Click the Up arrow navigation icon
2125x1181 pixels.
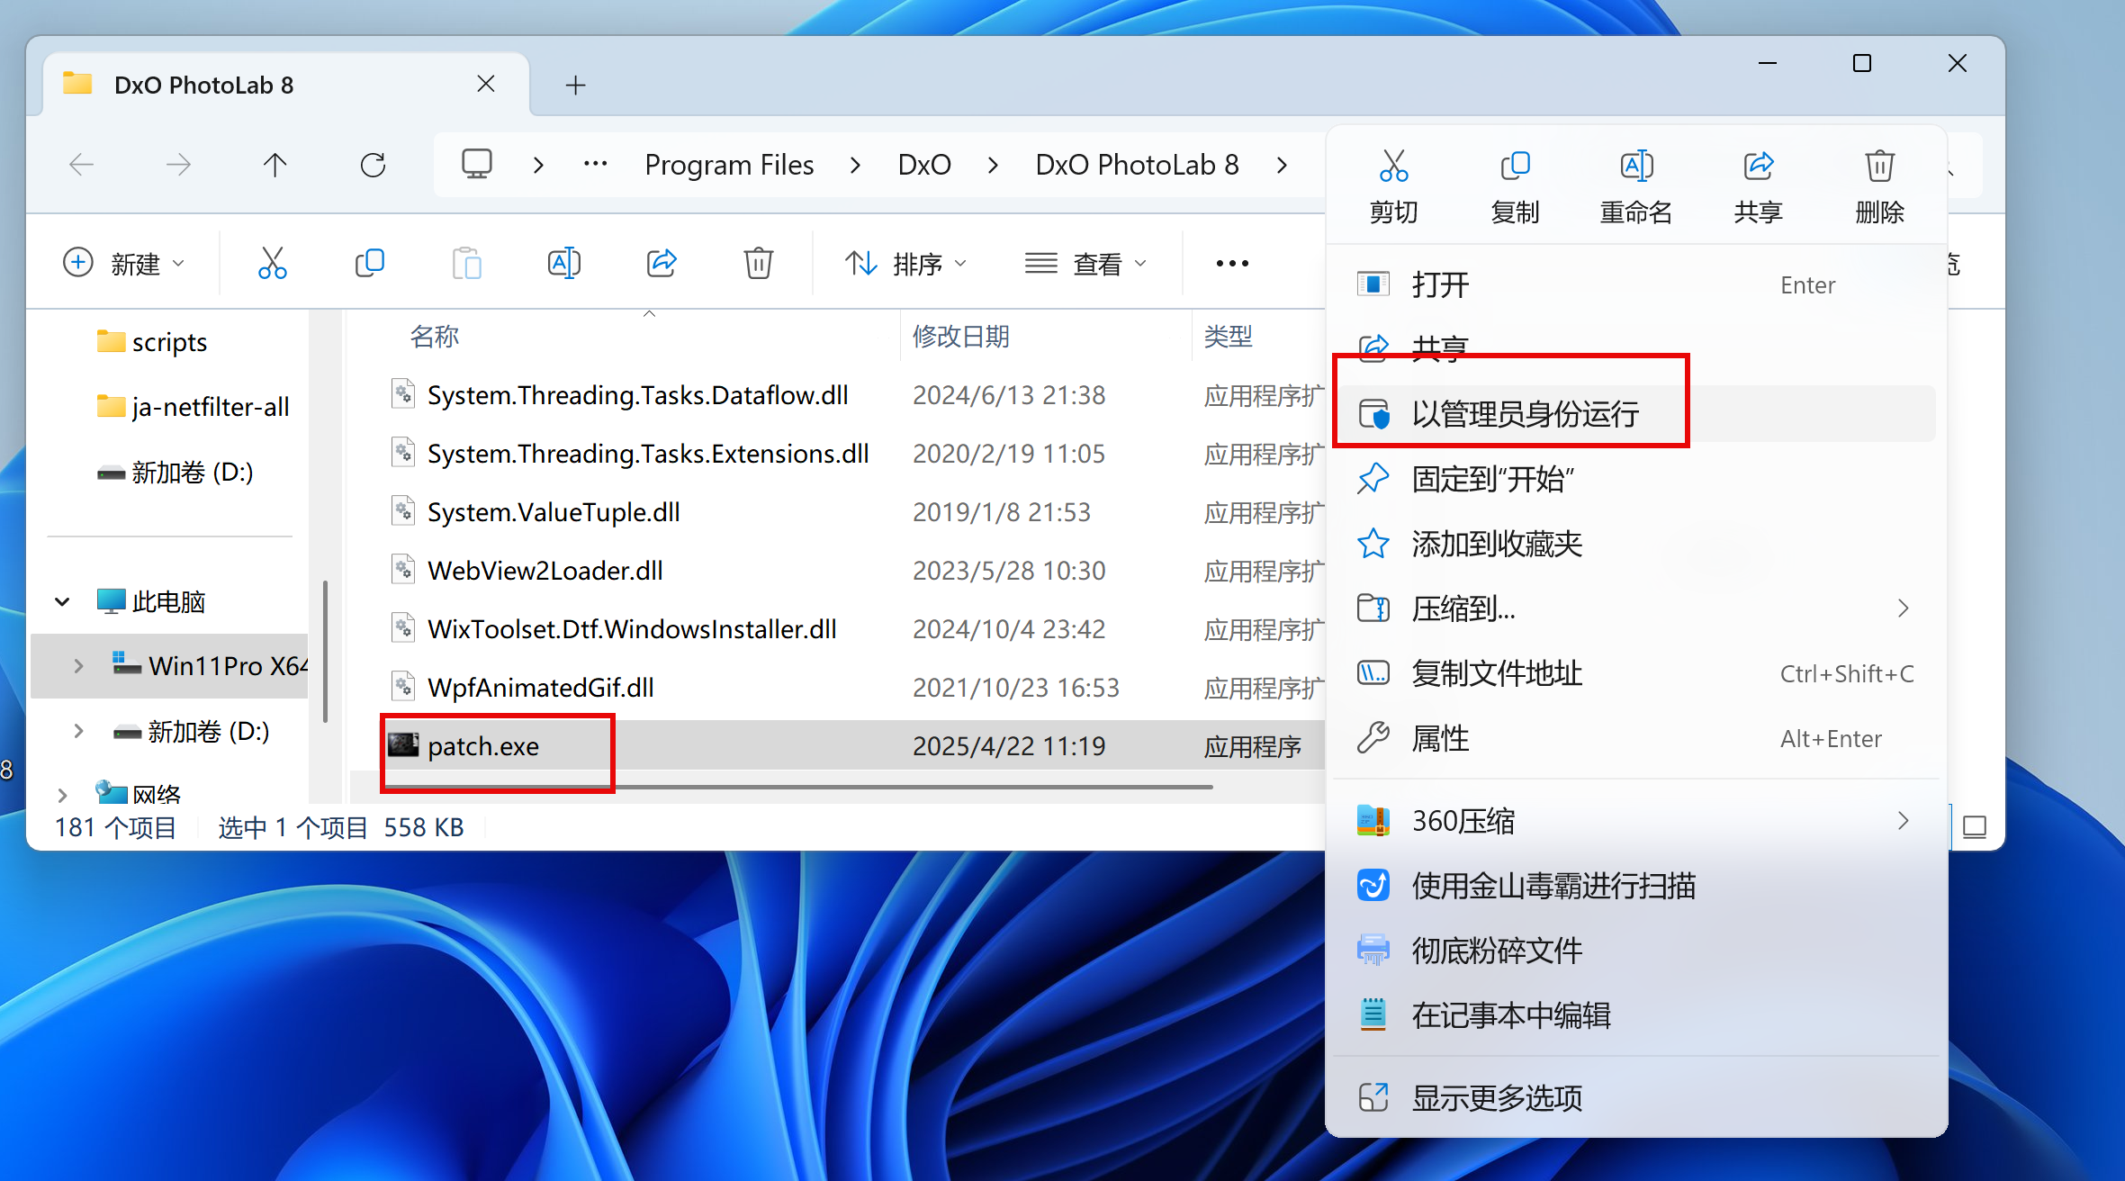tap(275, 165)
